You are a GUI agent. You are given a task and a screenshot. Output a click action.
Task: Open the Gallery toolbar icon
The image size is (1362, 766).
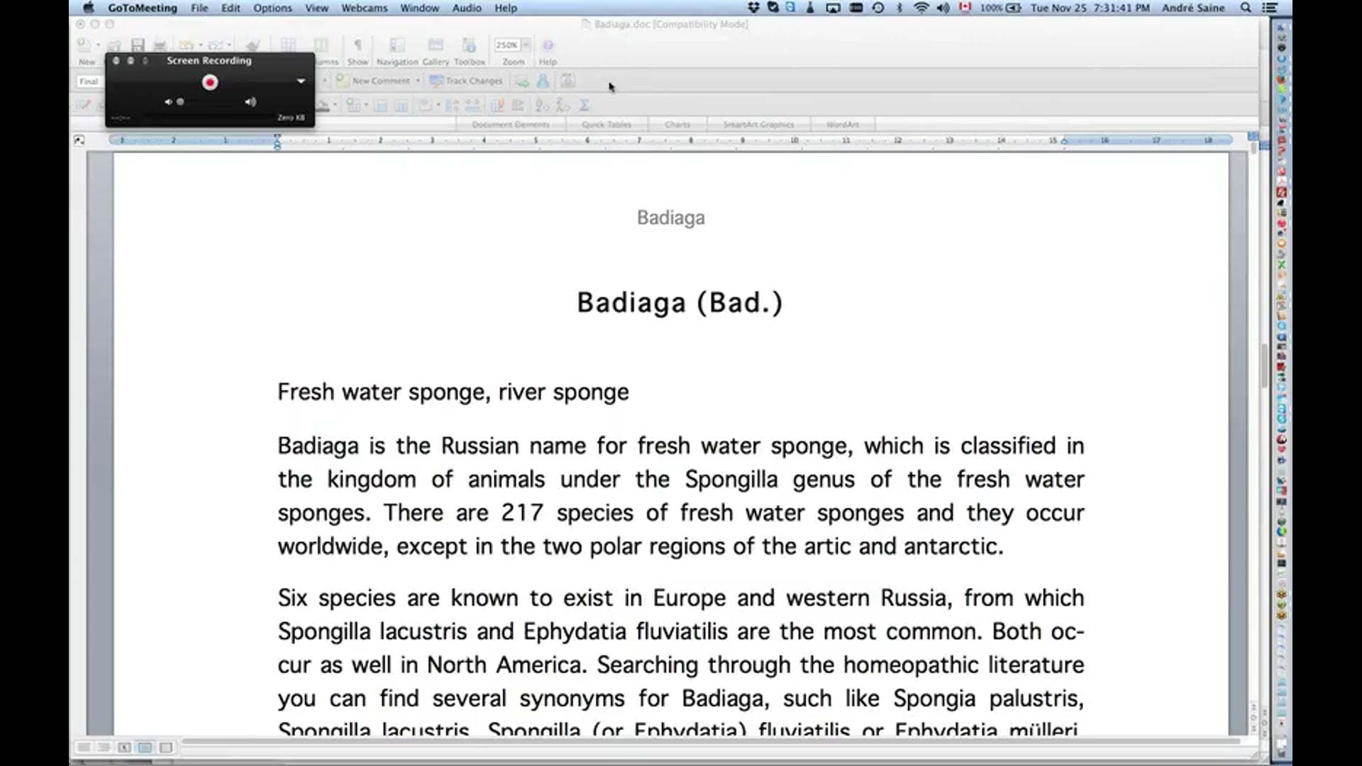tap(436, 45)
